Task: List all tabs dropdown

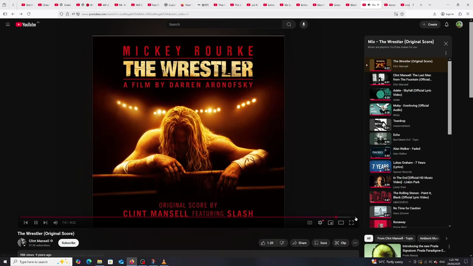Action: [x=429, y=5]
